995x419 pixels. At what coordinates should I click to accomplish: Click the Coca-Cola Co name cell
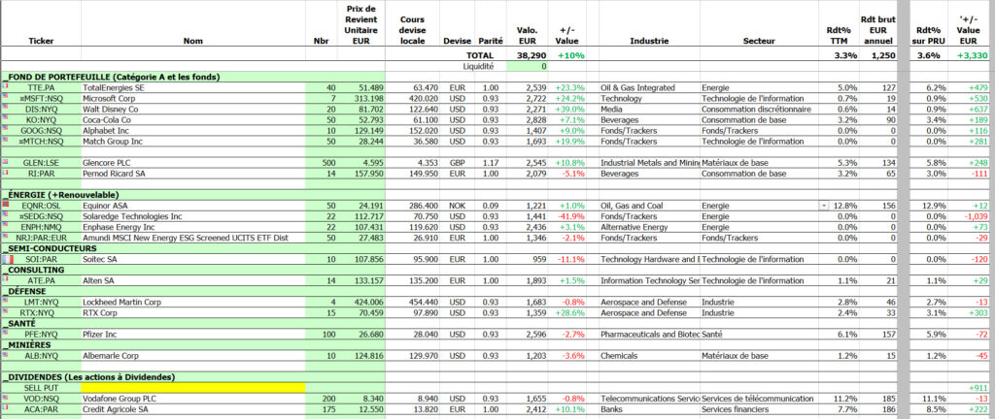click(193, 120)
